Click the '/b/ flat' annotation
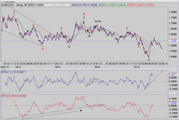Screen dimensions: 179x120 pyautogui.click(x=98, y=21)
